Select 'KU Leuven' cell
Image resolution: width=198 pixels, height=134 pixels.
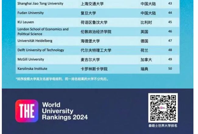tap(26, 22)
